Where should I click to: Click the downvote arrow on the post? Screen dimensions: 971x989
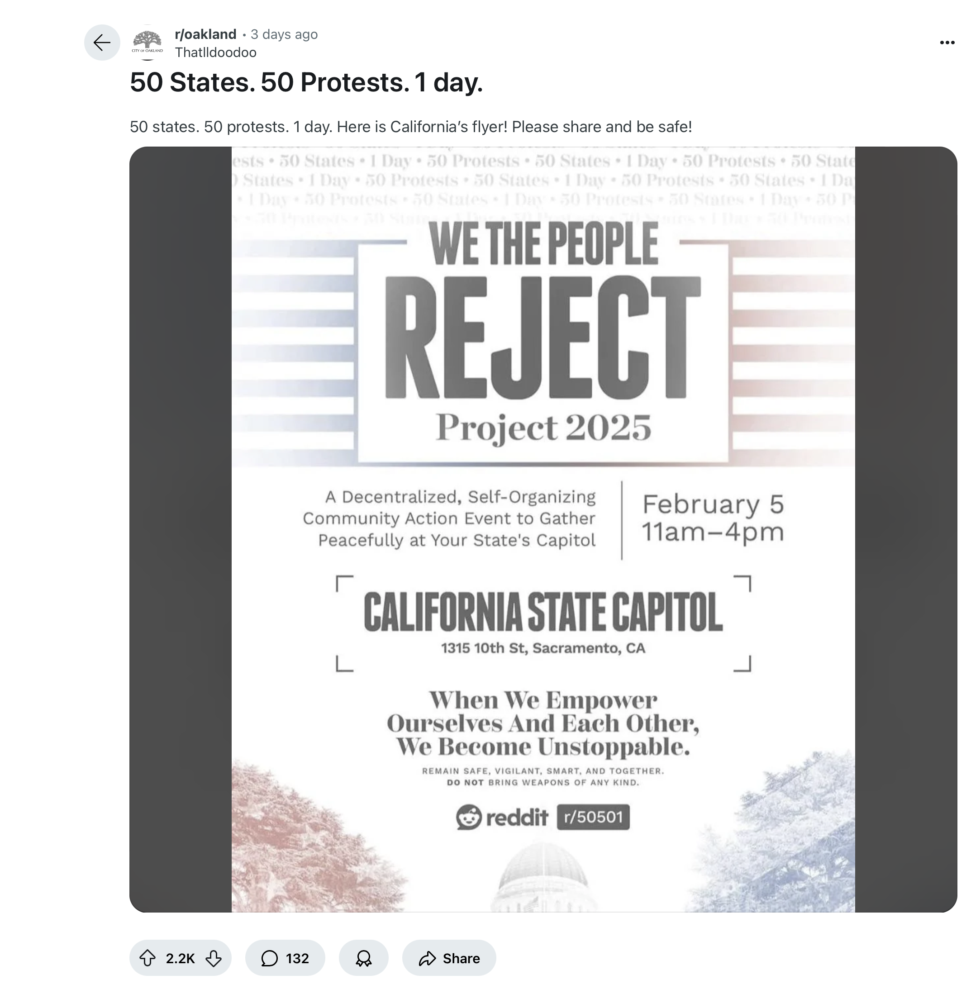click(215, 957)
